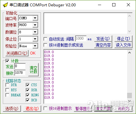Screen dimensions: 136x114
Task: Click the 暂停显示 button
Action: coord(83,109)
